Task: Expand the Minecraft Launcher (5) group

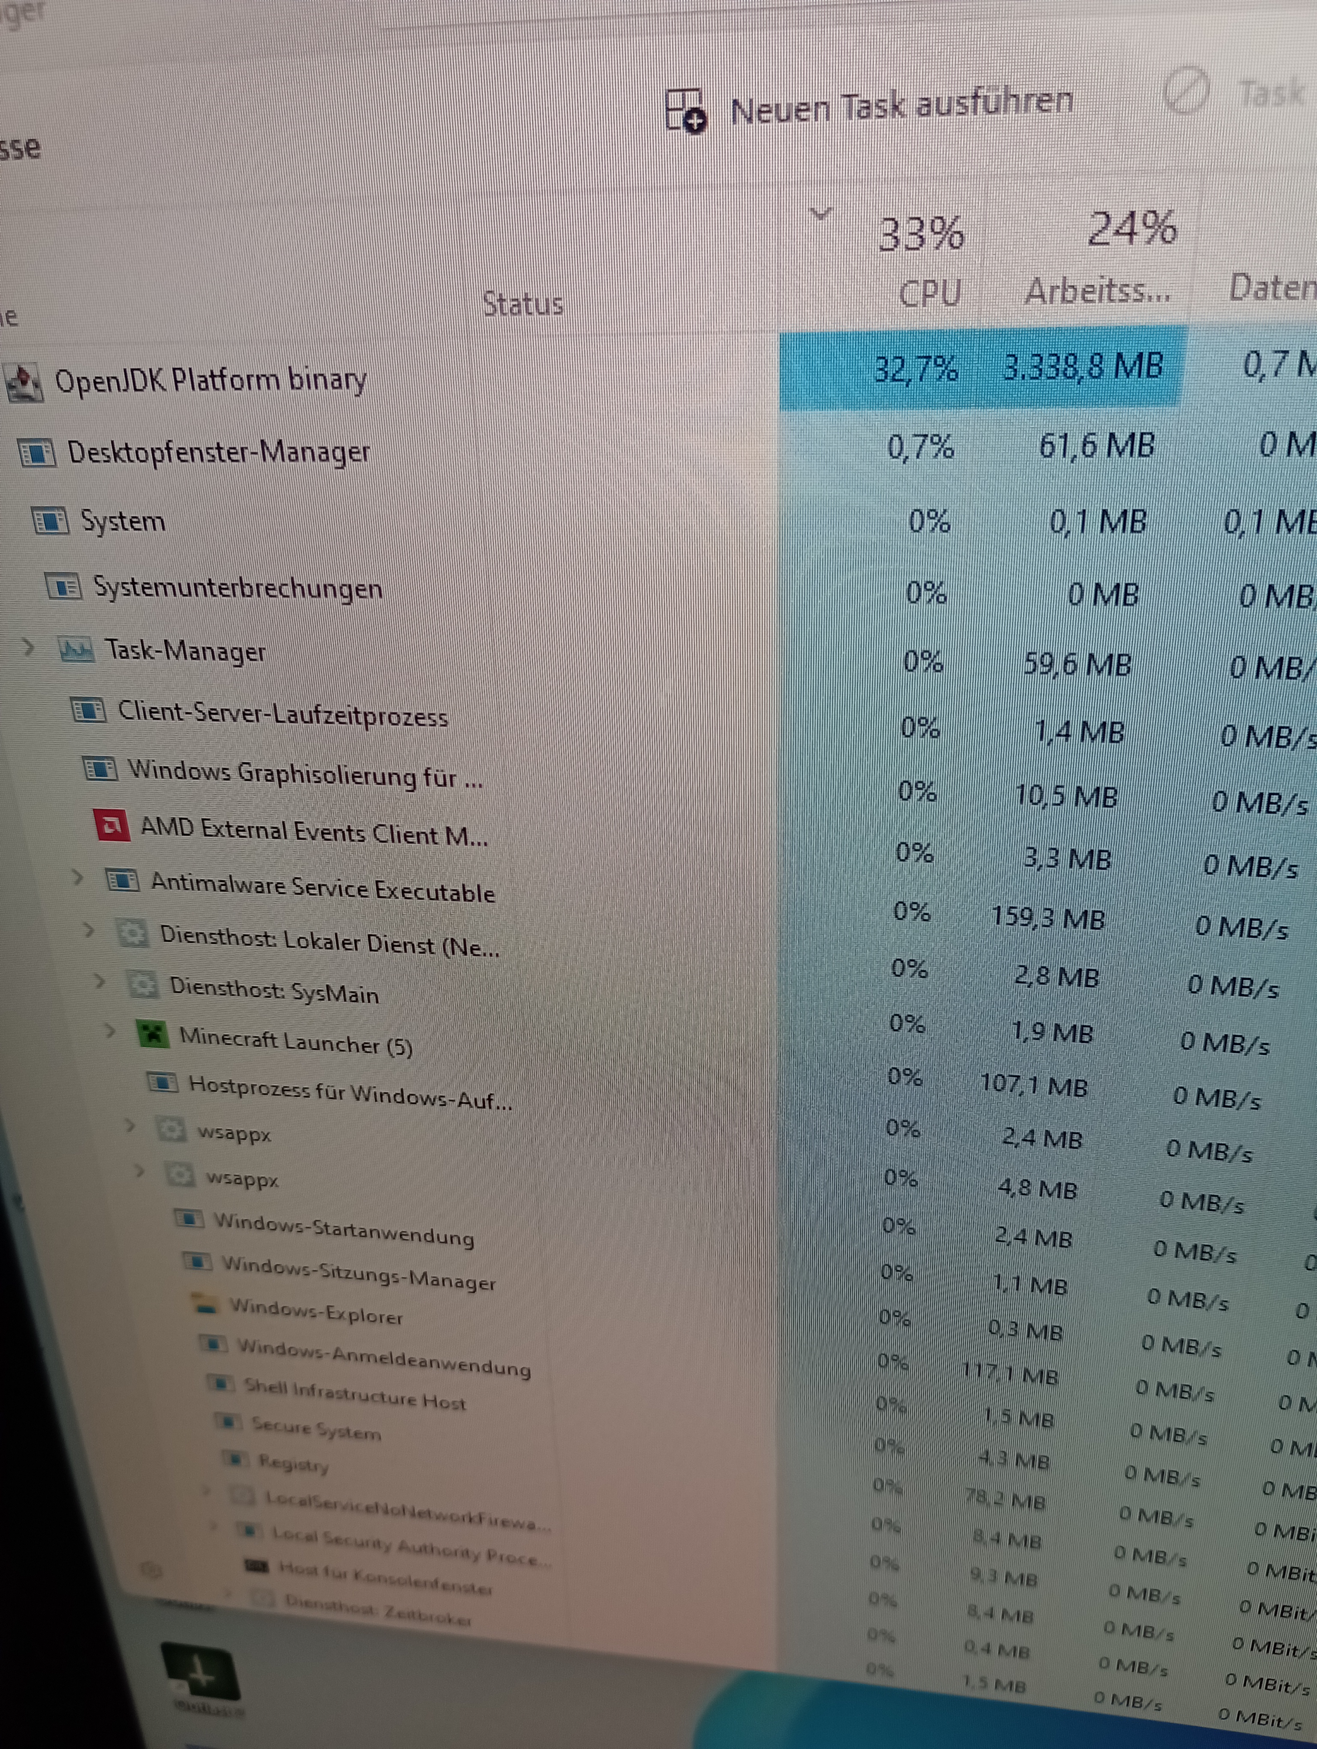Action: pyautogui.click(x=110, y=1031)
